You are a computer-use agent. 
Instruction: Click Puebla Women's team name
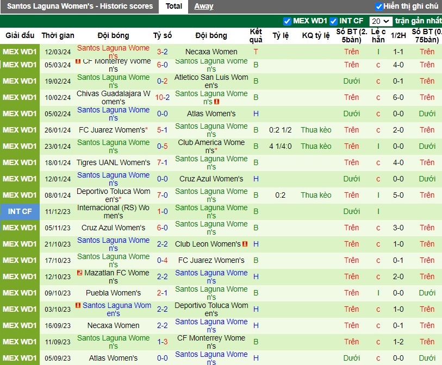(113, 293)
